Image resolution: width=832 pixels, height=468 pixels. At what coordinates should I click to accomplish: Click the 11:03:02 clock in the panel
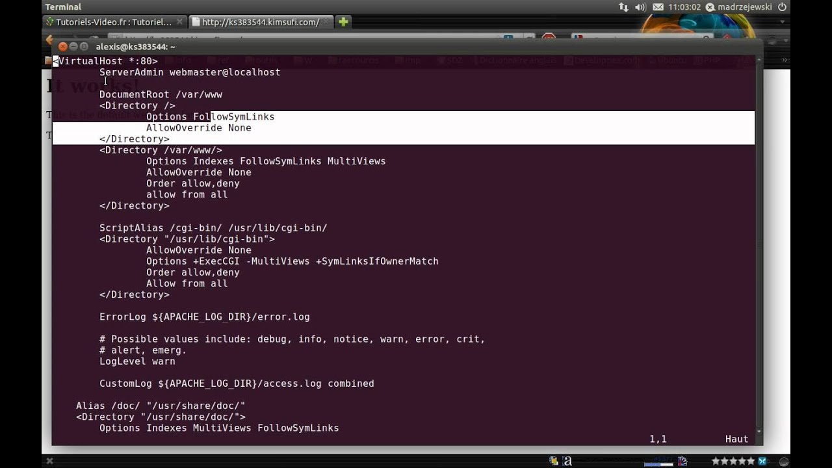tap(683, 7)
